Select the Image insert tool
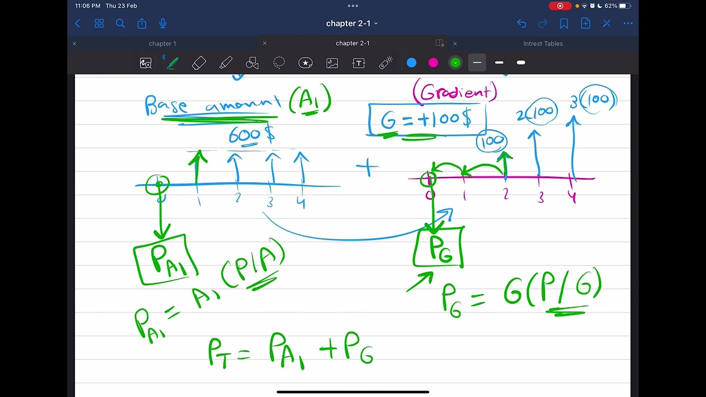706x397 pixels. (332, 63)
